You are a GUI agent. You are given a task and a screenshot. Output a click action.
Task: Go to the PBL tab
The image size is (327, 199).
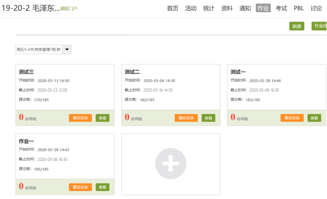(x=299, y=8)
